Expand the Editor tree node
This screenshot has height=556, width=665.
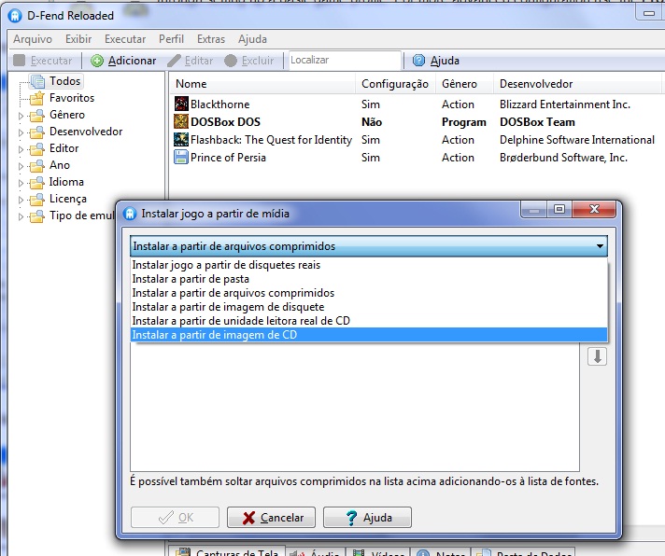click(x=21, y=149)
